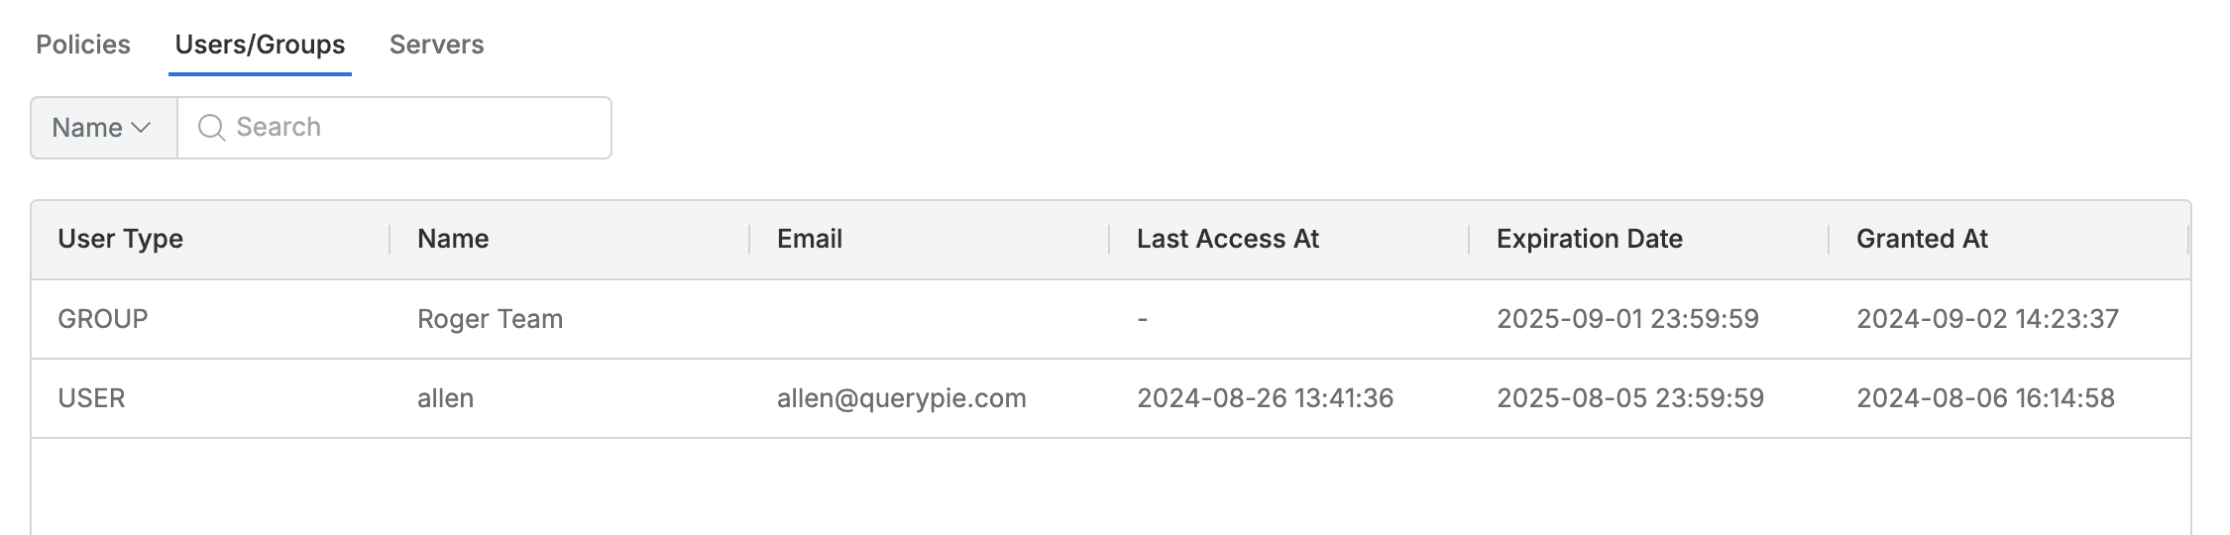Sort by User Type column header

121,239
